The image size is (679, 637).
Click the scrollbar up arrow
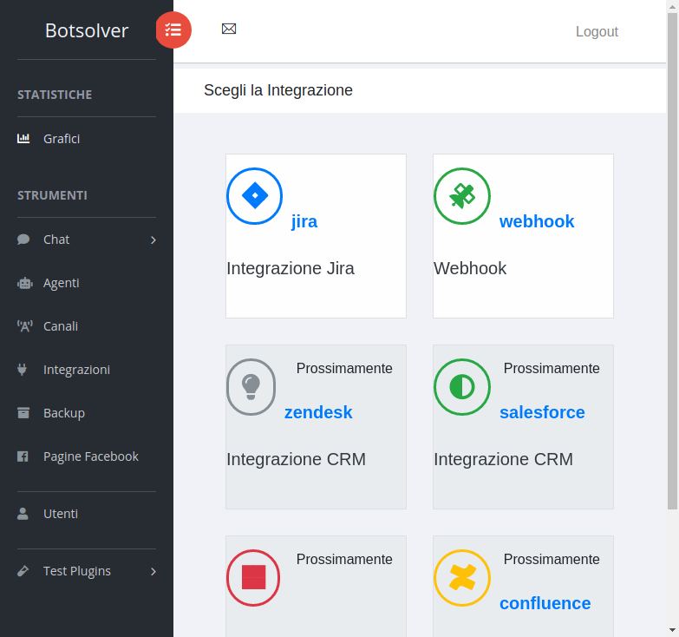tap(673, 6)
